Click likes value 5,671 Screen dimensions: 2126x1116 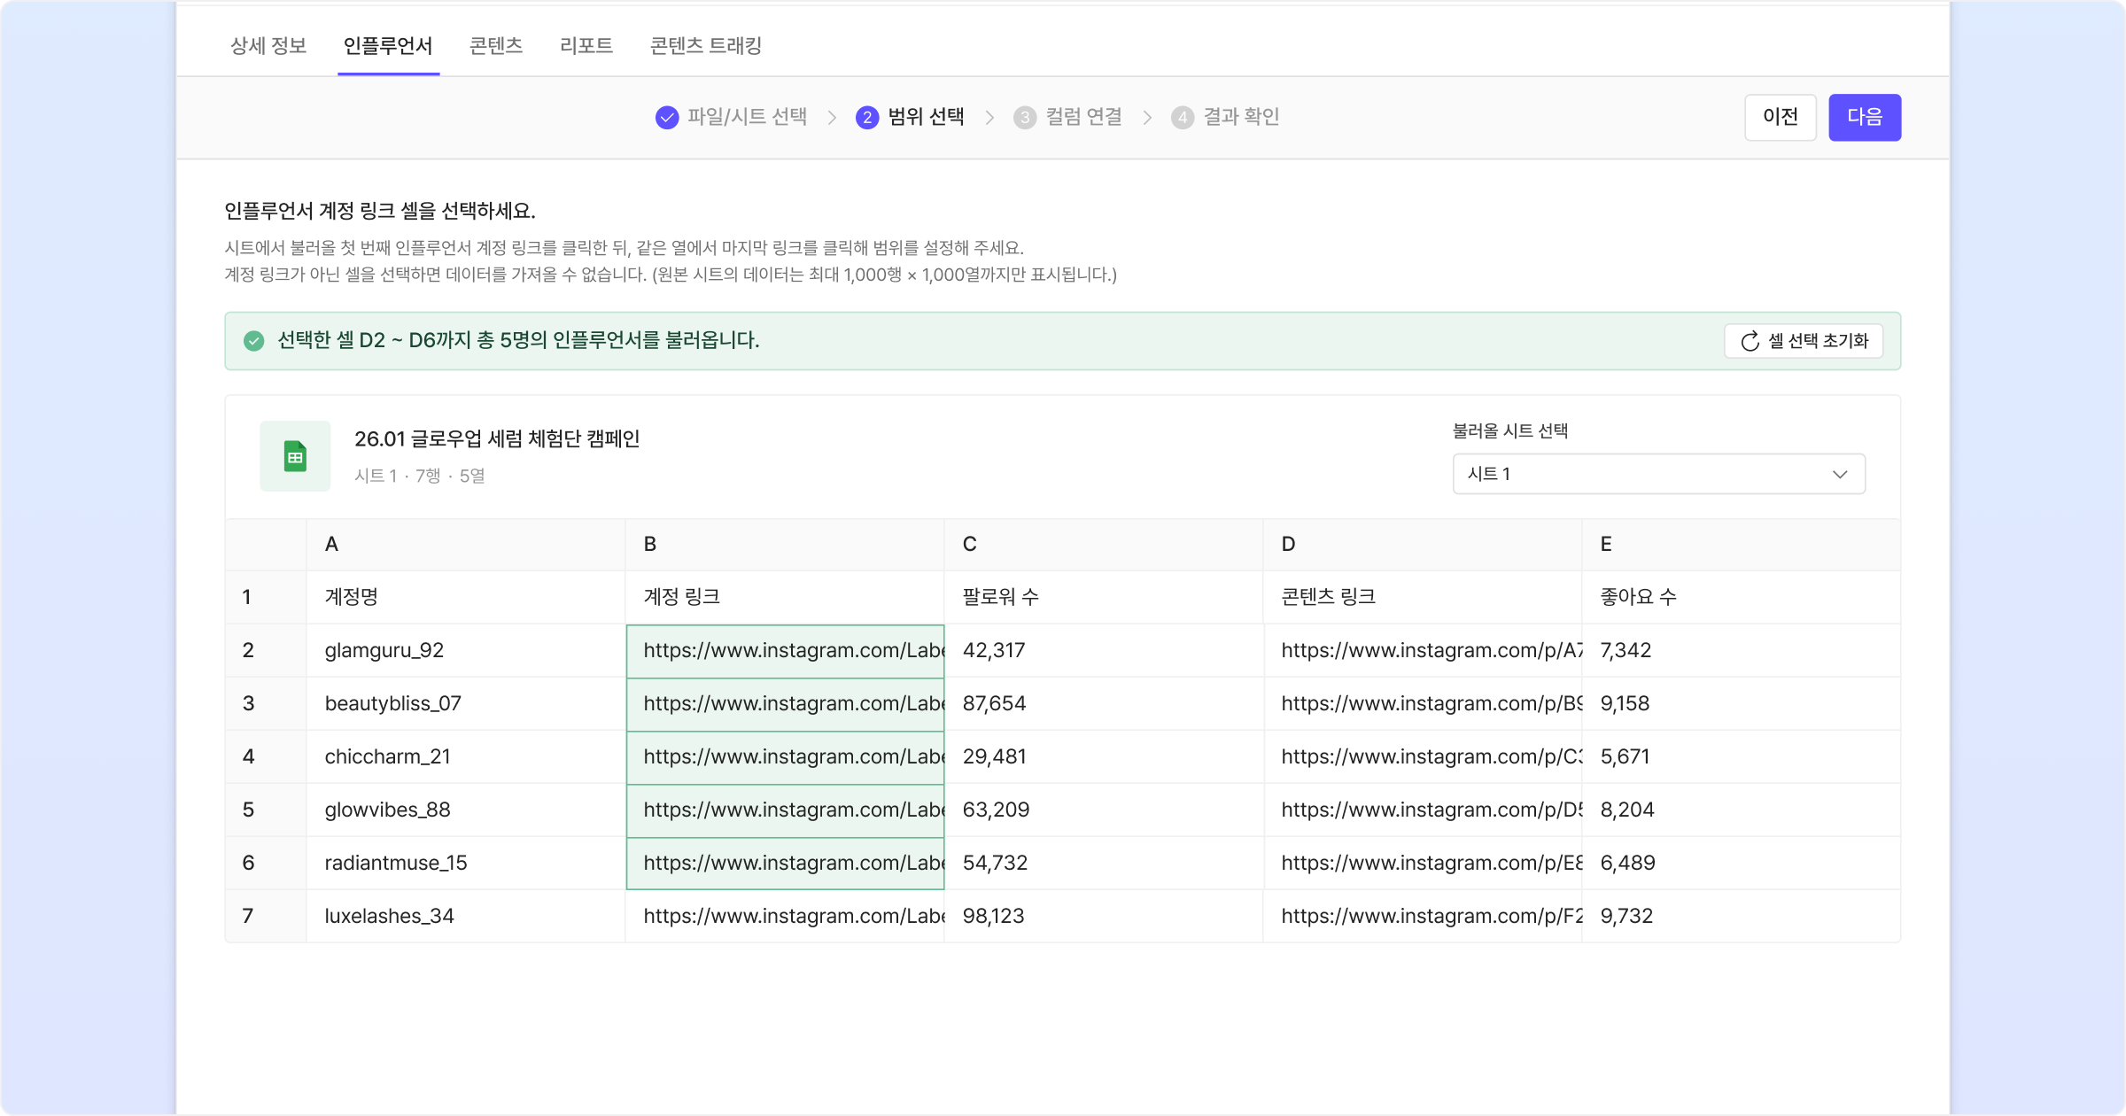pos(1742,756)
